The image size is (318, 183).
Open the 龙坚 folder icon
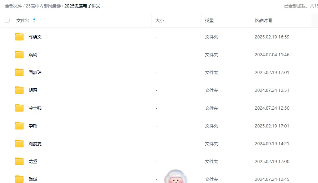19,161
